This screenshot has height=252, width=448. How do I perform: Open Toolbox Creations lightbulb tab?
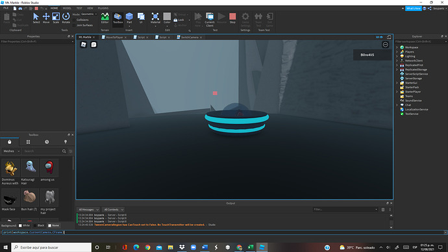click(66, 142)
